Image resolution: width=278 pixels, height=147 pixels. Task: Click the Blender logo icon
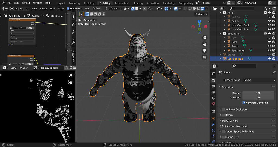click(x=4, y=3)
